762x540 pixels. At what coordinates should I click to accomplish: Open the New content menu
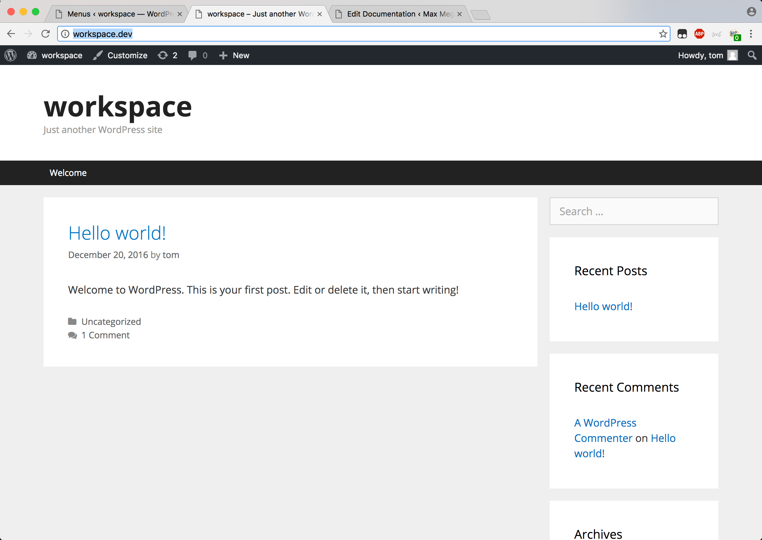point(234,55)
